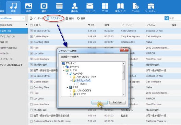Uncheck first Call Me Maybe row checkbox
This screenshot has width=181, height=125.
point(31,36)
